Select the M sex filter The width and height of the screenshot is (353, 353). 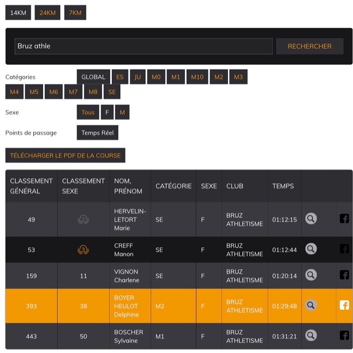pyautogui.click(x=122, y=112)
